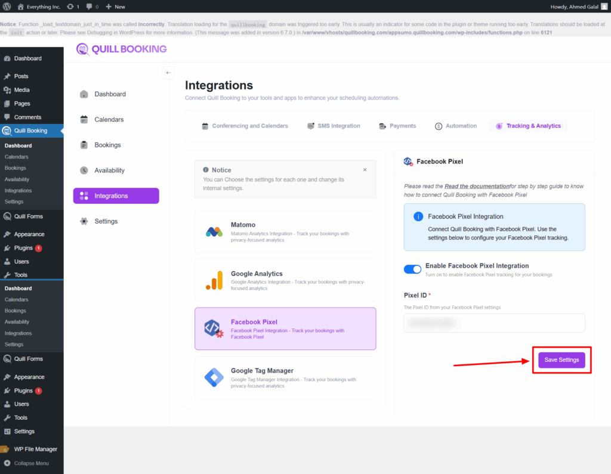The image size is (611, 474).
Task: Open the Conferencing and Calendars tab
Action: coord(245,126)
